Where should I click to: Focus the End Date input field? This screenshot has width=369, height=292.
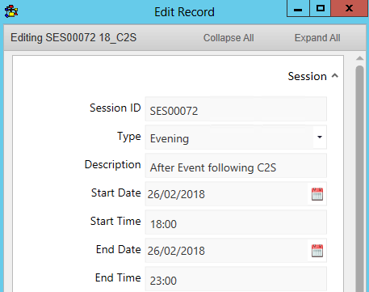pos(227,251)
